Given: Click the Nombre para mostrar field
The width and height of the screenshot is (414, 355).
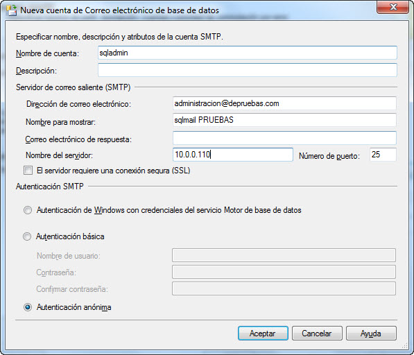Looking at the screenshot, I should click(284, 120).
